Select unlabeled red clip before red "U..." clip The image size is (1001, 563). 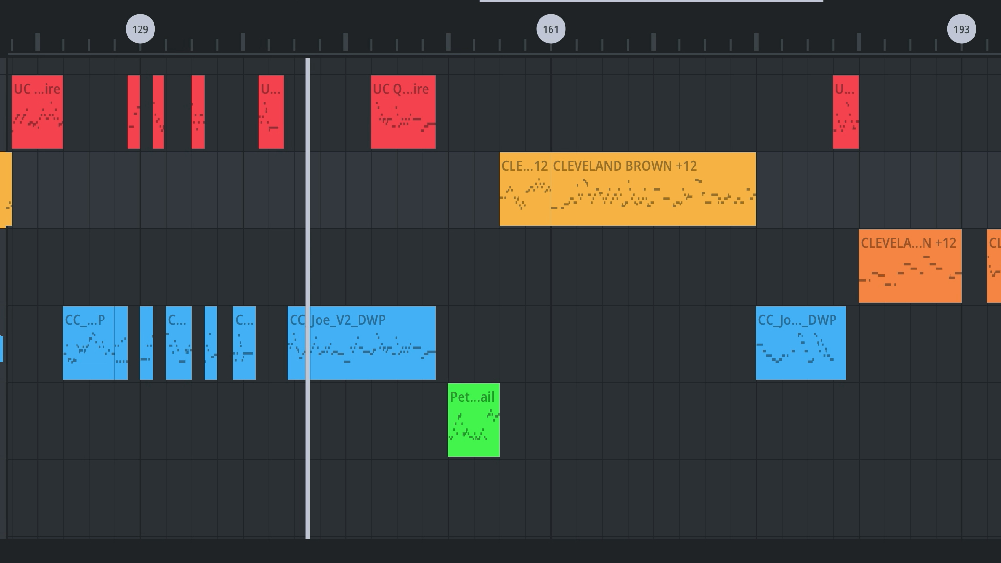[x=198, y=112]
